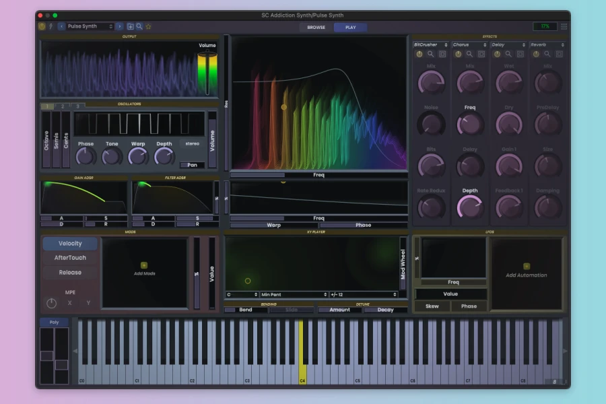Click the Reverb expand square icon
Image resolution: width=606 pixels, height=404 pixels.
[560, 54]
